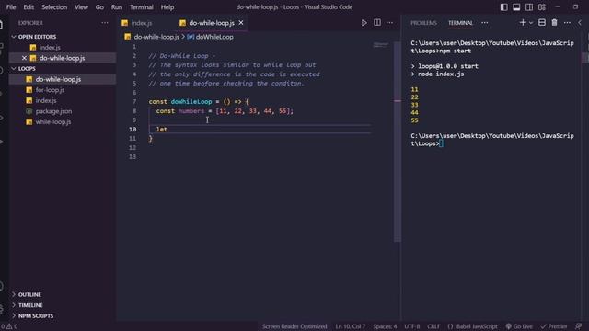This screenshot has width=589, height=331.
Task: Toggle the bottom panel layout icon
Action: click(x=516, y=7)
